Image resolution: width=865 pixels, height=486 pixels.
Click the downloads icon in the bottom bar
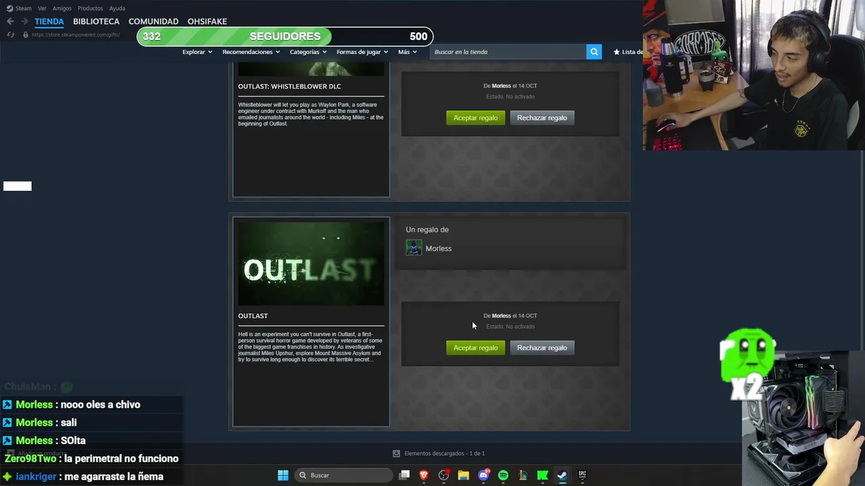tap(397, 454)
